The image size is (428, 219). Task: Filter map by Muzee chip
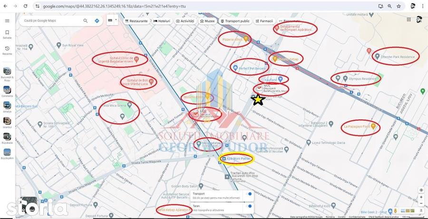tap(207, 21)
